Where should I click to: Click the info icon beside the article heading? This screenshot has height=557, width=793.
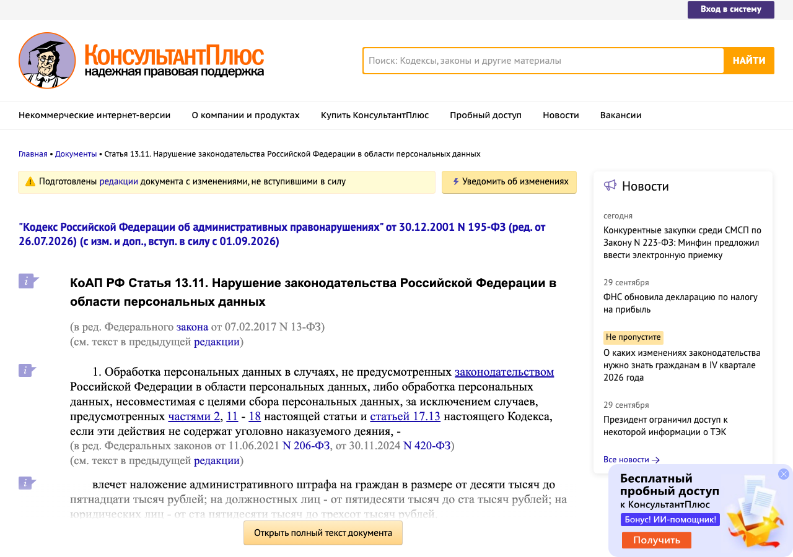28,281
